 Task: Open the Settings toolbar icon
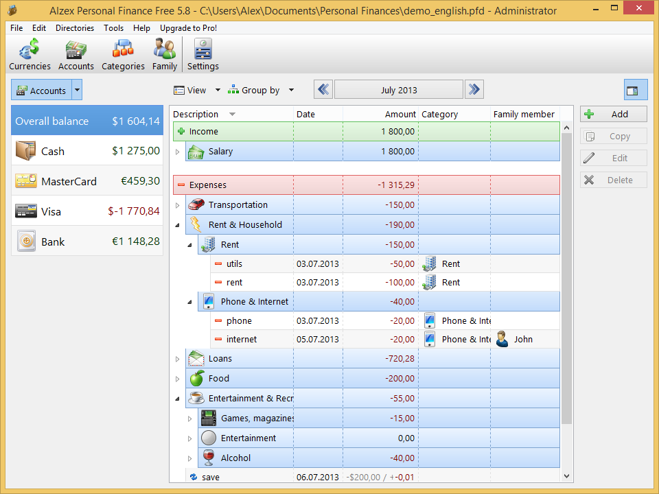tap(203, 55)
